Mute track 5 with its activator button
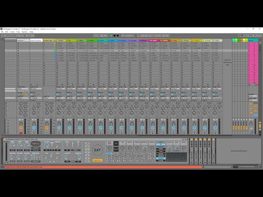The height and width of the screenshot is (197, 263). pos(101,128)
